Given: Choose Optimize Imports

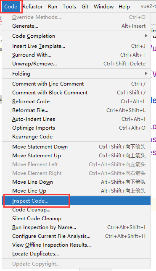Looking at the screenshot, I should click(76, 128).
